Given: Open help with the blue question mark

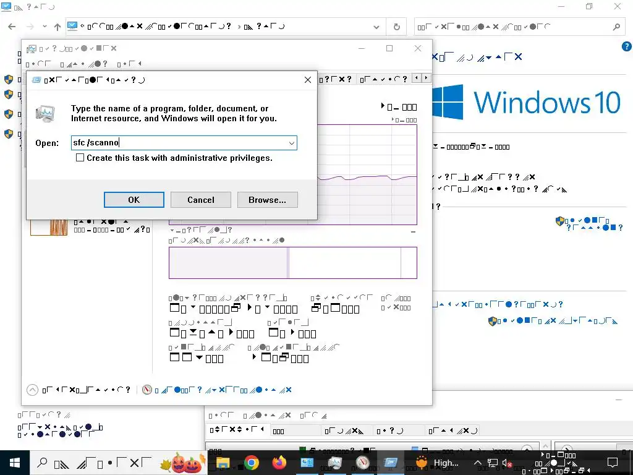Looking at the screenshot, I should pyautogui.click(x=627, y=46).
